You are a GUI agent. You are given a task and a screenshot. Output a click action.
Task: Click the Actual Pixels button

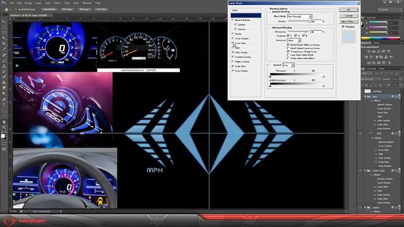point(49,9)
